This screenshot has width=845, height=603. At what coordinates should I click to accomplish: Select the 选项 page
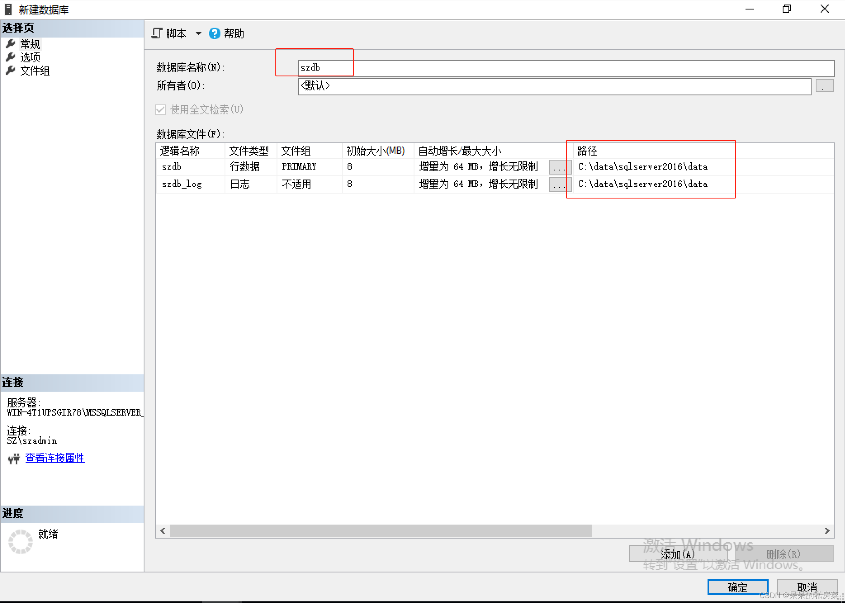30,57
